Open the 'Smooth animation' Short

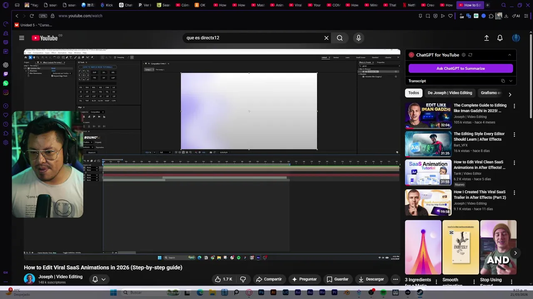point(461,248)
